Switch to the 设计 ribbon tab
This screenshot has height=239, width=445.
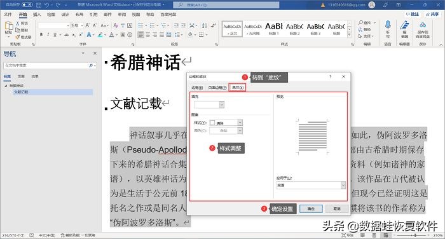pyautogui.click(x=65, y=14)
